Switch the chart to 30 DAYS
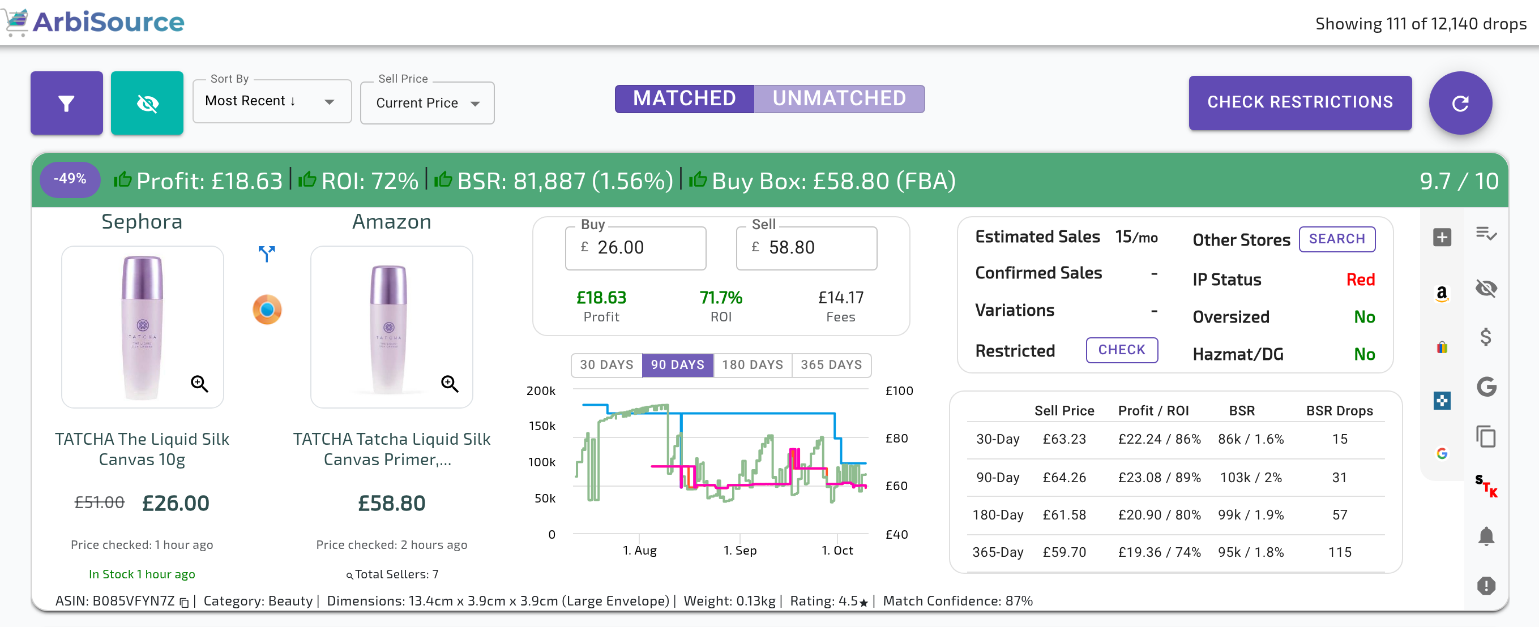The image size is (1539, 627). (606, 365)
